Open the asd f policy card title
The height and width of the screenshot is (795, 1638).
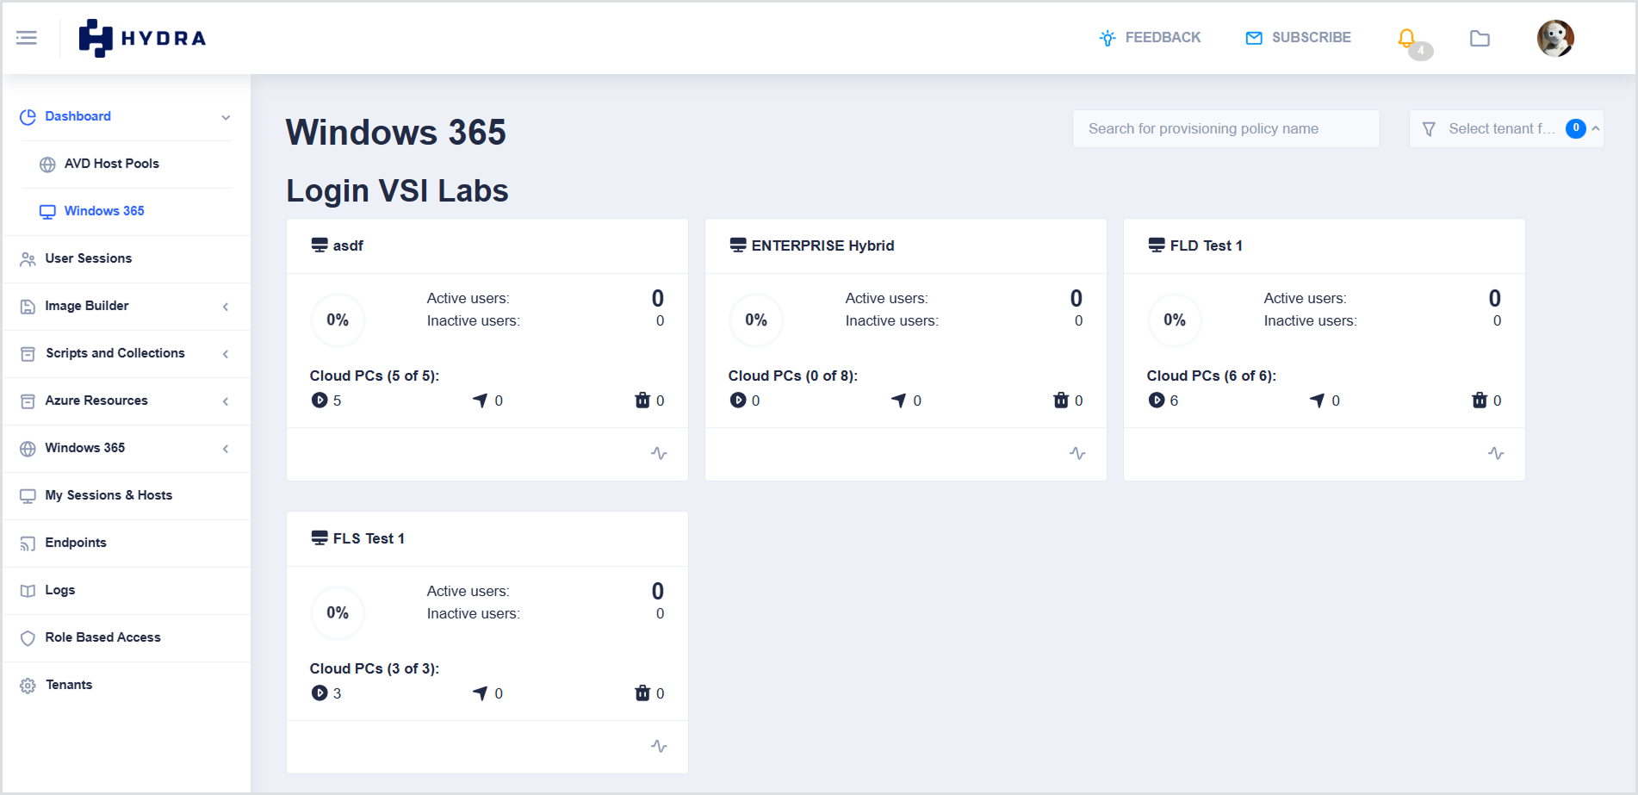(x=348, y=245)
